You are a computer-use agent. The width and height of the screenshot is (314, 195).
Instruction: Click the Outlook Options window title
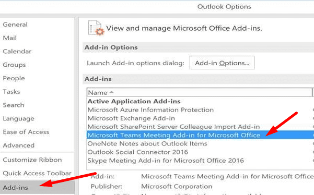point(224,7)
